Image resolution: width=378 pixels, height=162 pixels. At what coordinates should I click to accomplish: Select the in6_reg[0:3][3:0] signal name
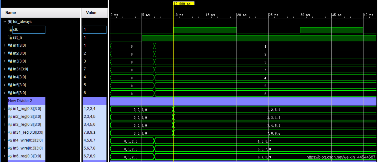click(27, 156)
